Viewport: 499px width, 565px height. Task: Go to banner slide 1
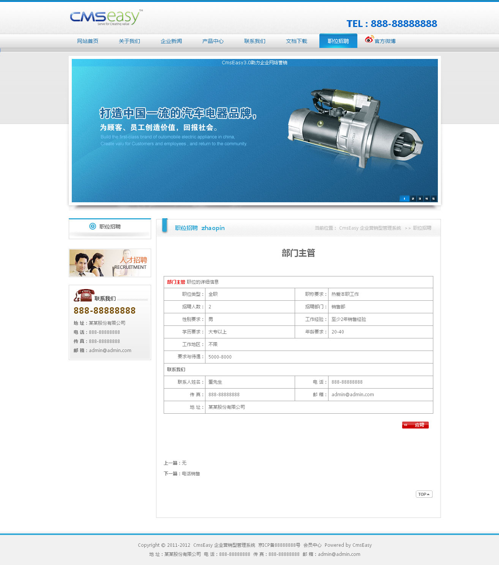tap(404, 198)
